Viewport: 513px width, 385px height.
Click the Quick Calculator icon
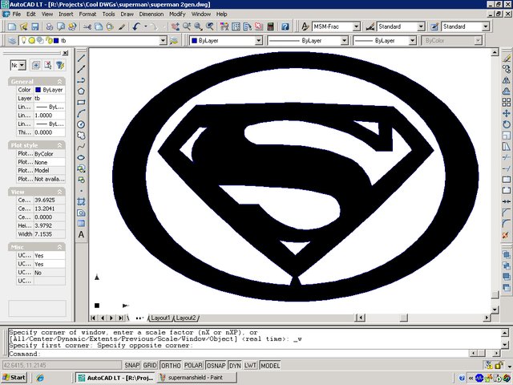point(271,26)
